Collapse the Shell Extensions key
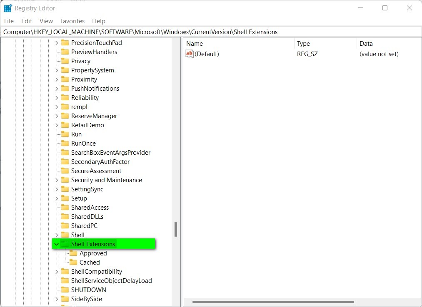The width and height of the screenshot is (422, 307). [x=57, y=244]
